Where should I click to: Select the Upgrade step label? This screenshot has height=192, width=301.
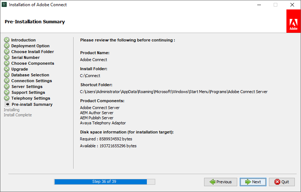coord(20,69)
